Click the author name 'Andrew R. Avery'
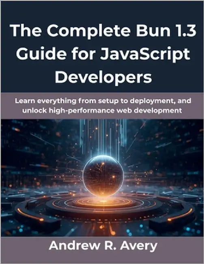Image resolution: width=204 pixels, height=264 pixels. coord(103,246)
